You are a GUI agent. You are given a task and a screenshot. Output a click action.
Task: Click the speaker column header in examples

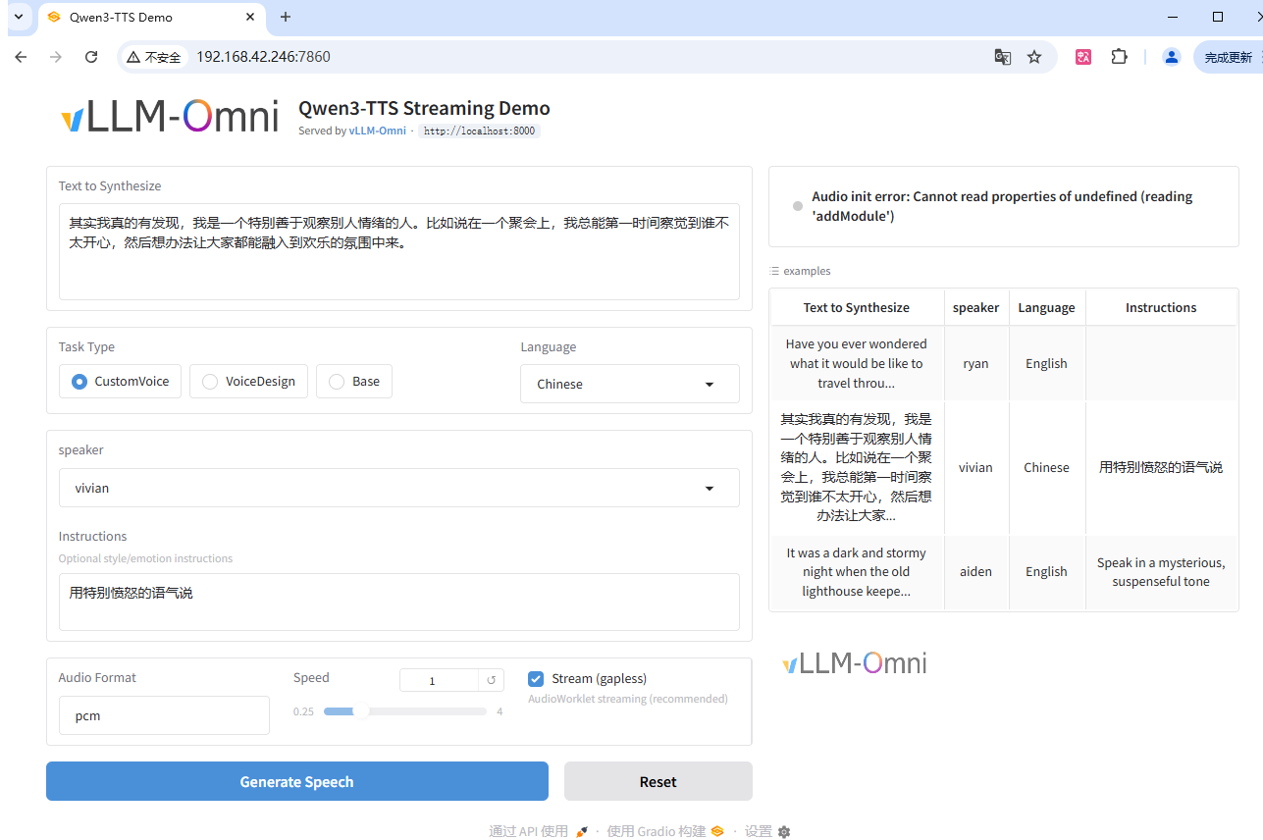coord(975,307)
